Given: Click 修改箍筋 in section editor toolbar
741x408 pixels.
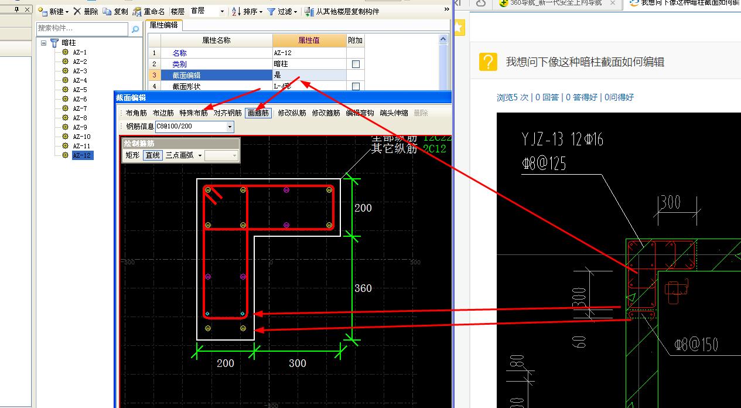Looking at the screenshot, I should click(326, 113).
